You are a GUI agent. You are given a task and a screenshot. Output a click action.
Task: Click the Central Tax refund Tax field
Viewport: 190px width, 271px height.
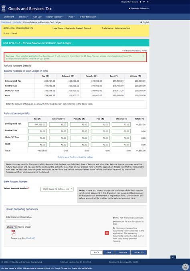[x=38, y=131]
